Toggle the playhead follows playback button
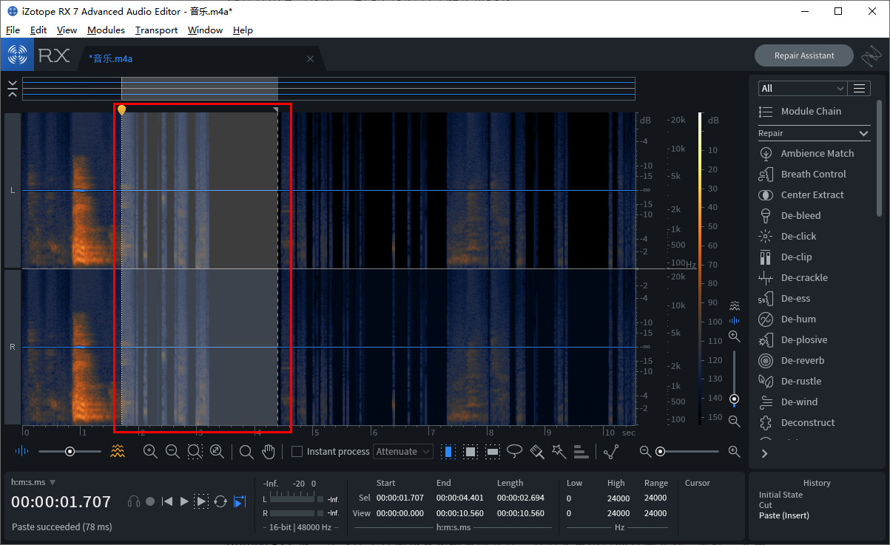This screenshot has height=545, width=890. point(239,501)
